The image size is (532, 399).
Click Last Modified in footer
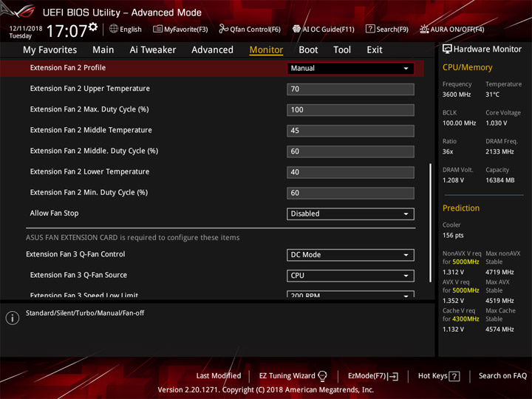pos(219,376)
